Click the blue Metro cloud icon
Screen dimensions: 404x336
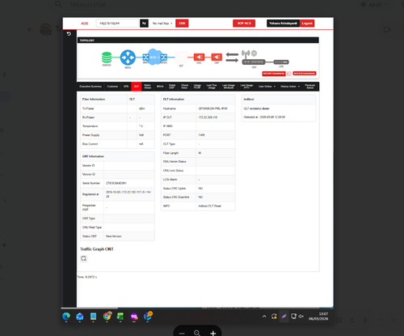[x=154, y=57]
